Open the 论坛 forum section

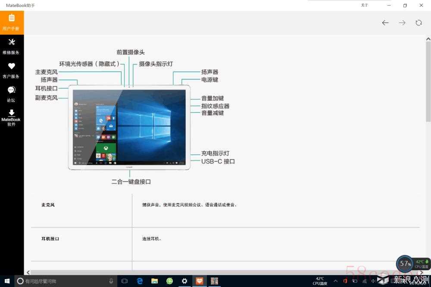(x=12, y=94)
